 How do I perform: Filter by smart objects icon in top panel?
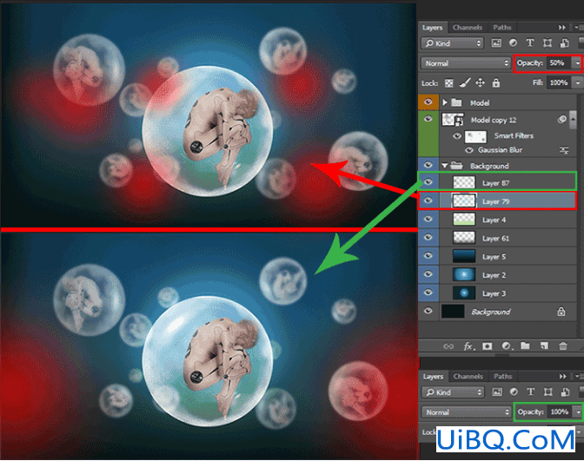pyautogui.click(x=564, y=43)
